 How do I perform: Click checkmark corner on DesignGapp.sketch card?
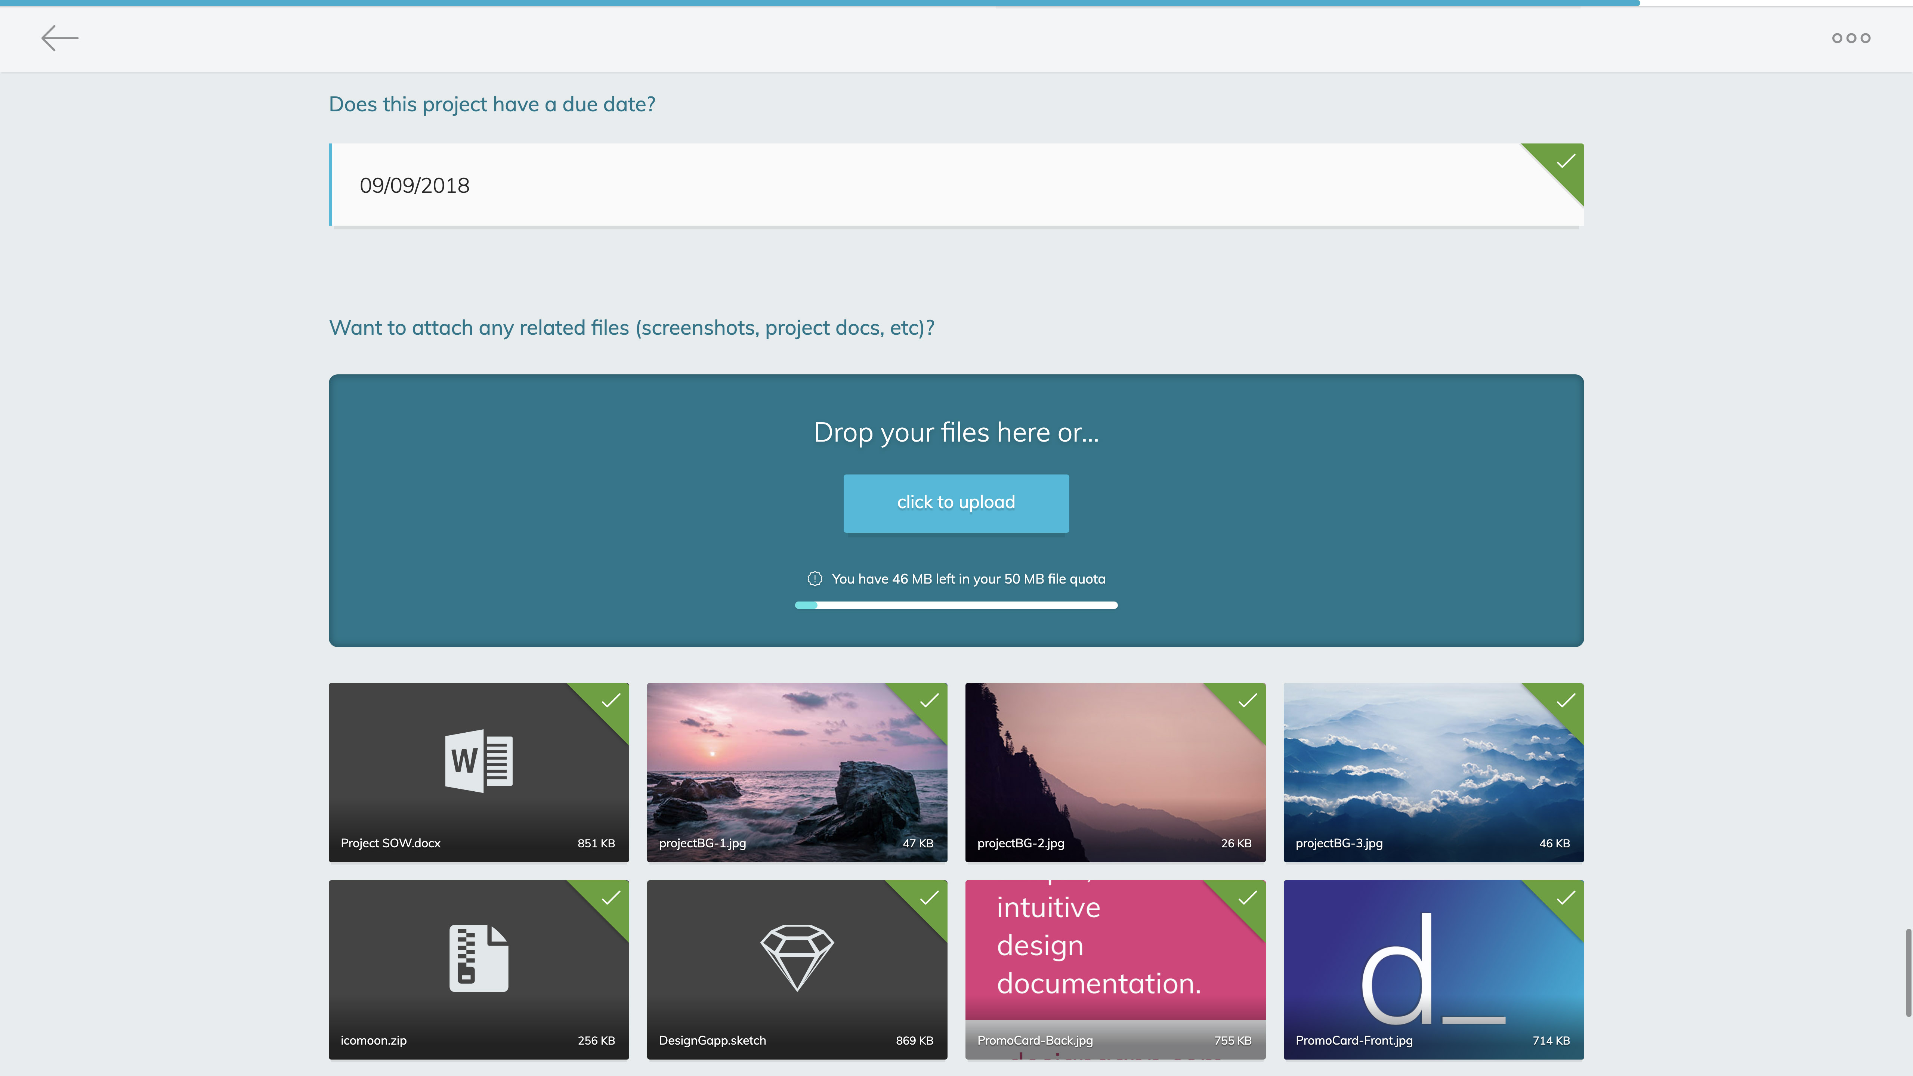(x=928, y=899)
